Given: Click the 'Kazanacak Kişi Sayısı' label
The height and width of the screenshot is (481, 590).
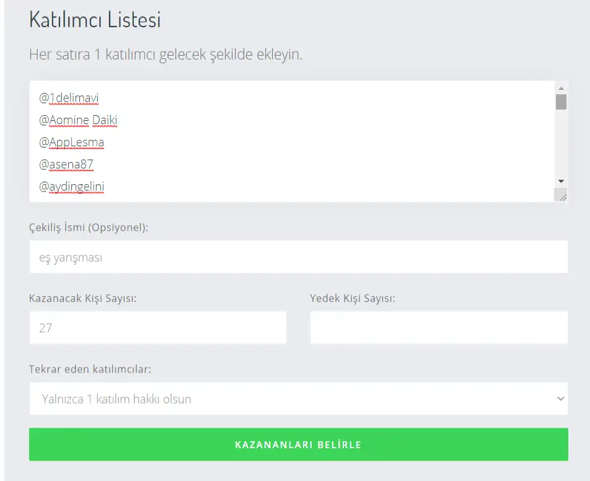Looking at the screenshot, I should pos(82,298).
